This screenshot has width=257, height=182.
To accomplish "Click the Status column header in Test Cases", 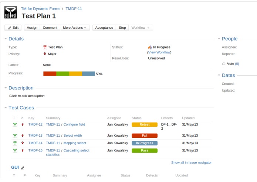I will point(136,118).
